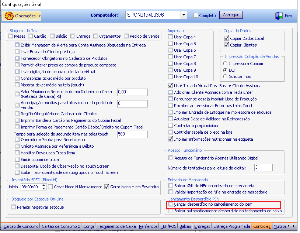
Task: Check Acesso de Funcionário Apenas Utilizando Digital
Action: (x=171, y=158)
